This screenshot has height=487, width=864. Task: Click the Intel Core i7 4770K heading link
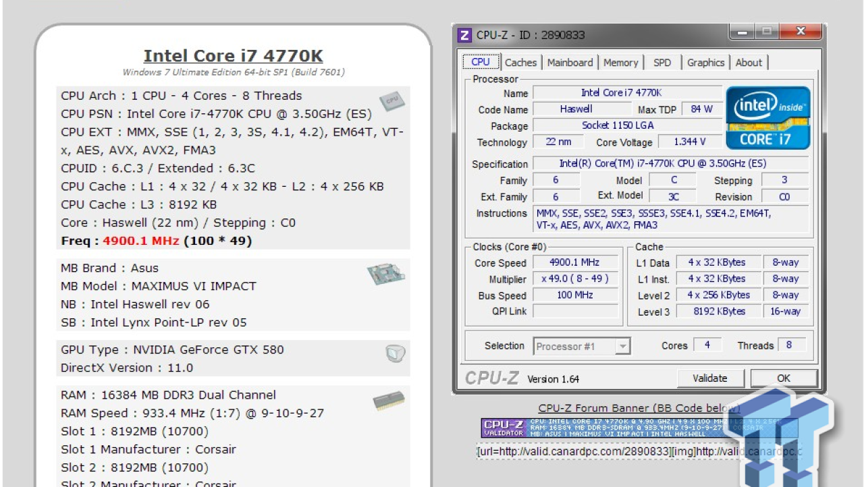click(234, 56)
